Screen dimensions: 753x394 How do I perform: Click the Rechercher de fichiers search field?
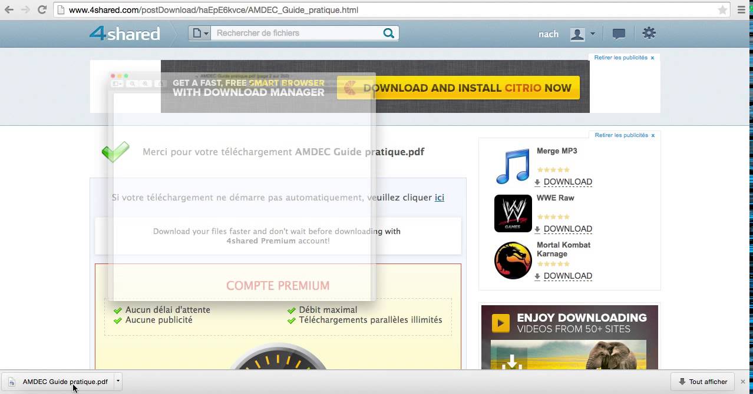295,34
